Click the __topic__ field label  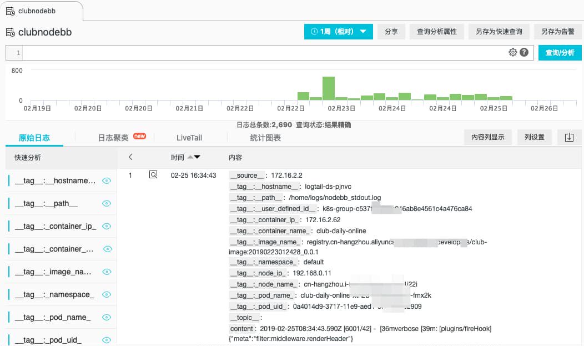(245, 318)
